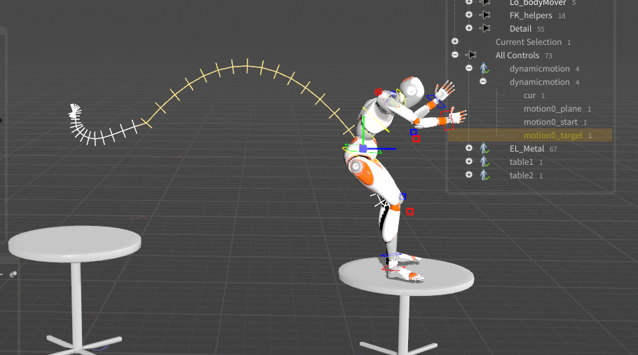Select the EL_Metal row label

(527, 149)
